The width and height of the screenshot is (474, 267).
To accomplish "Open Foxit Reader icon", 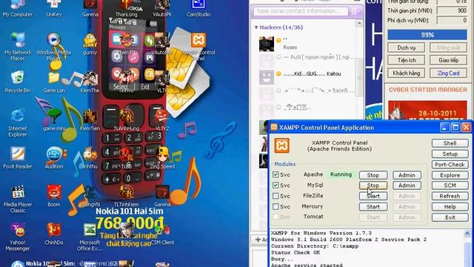I will click(x=18, y=158).
